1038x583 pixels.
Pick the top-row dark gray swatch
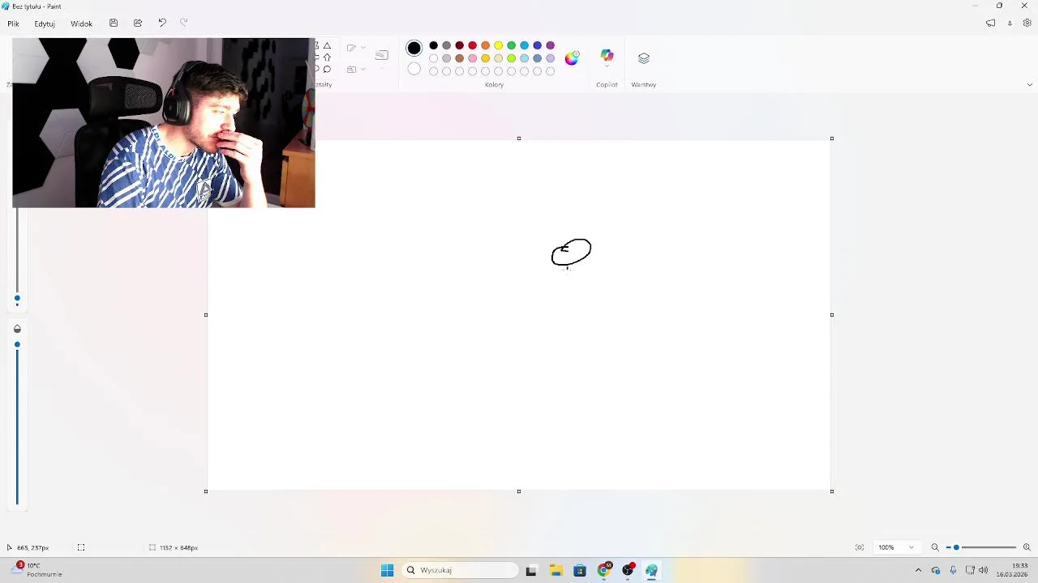(447, 45)
